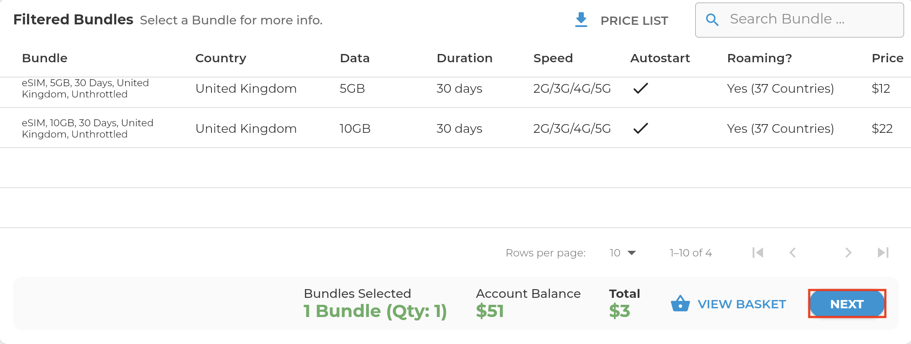Click Autostart checkmark on 5GB bundle
The image size is (911, 344).
click(x=641, y=88)
